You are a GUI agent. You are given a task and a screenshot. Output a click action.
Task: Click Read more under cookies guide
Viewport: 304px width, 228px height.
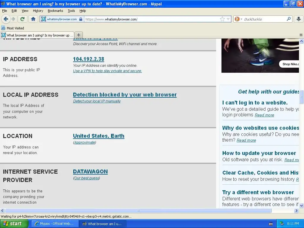click(246, 140)
